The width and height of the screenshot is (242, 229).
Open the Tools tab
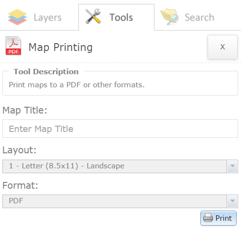(116, 17)
